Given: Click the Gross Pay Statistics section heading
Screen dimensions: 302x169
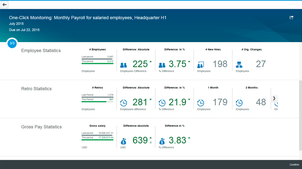Looking at the screenshot, I should coord(41,127).
